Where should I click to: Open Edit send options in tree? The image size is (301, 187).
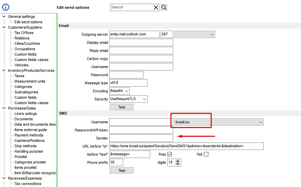pyautogui.click(x=28, y=22)
